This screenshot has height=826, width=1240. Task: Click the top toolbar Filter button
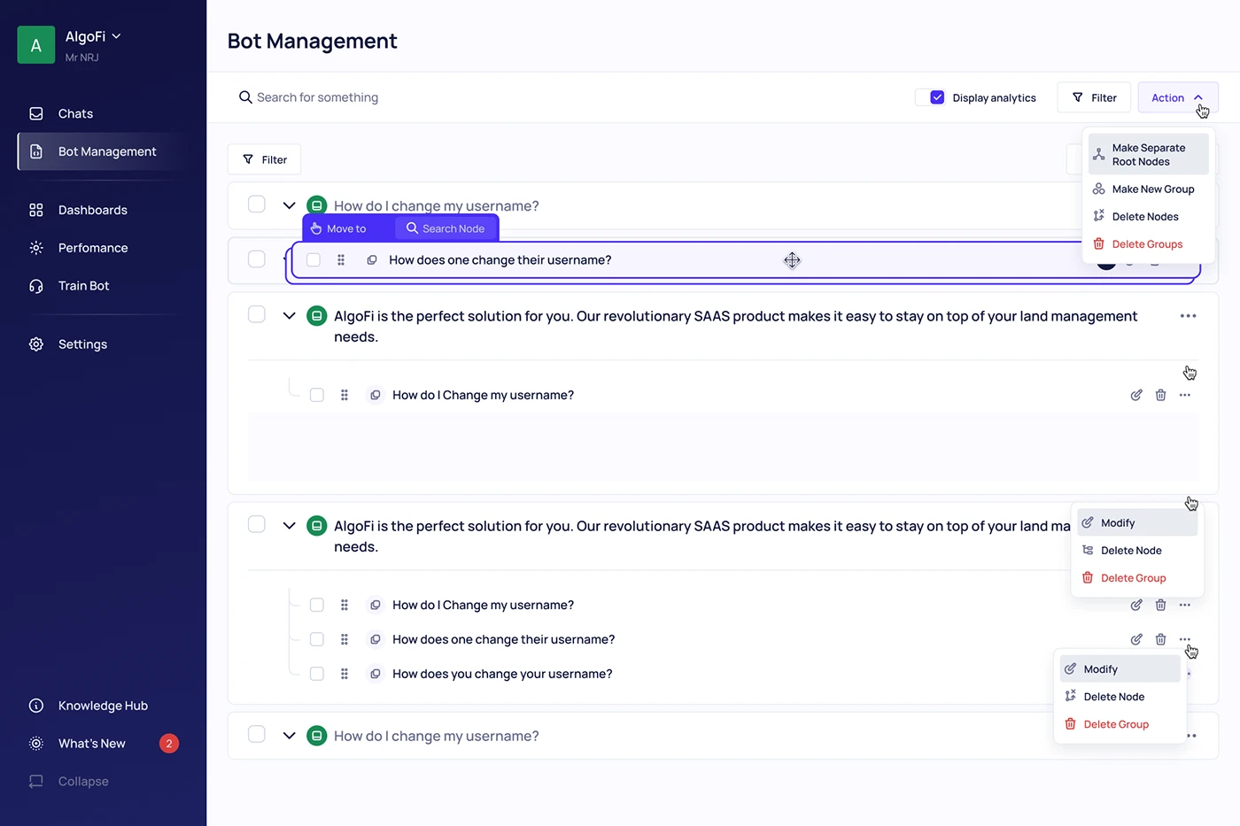click(x=1094, y=97)
